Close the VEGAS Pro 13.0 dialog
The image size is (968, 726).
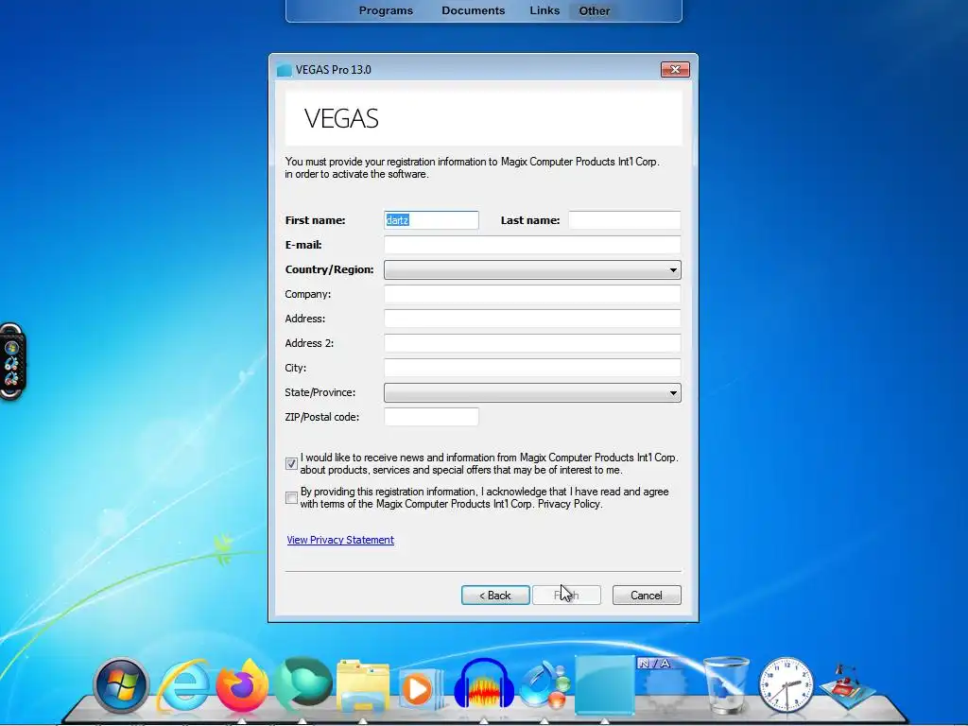click(675, 69)
